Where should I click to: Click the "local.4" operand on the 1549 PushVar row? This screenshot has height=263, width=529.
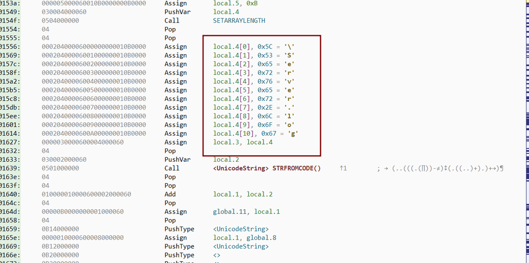point(226,12)
